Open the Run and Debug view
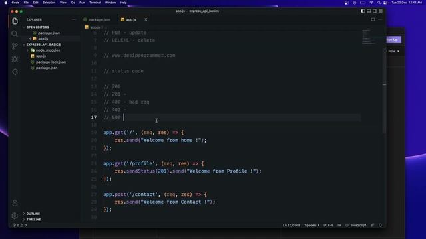This screenshot has width=426, height=239. 15,59
